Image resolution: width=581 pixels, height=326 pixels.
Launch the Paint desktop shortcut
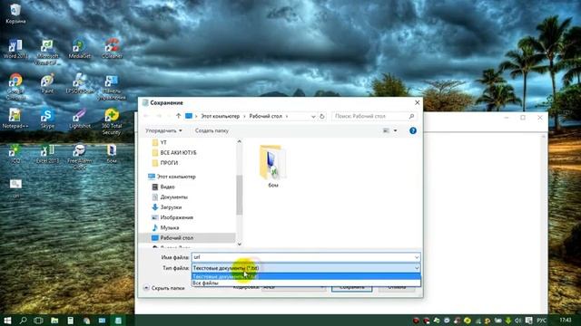[47, 83]
